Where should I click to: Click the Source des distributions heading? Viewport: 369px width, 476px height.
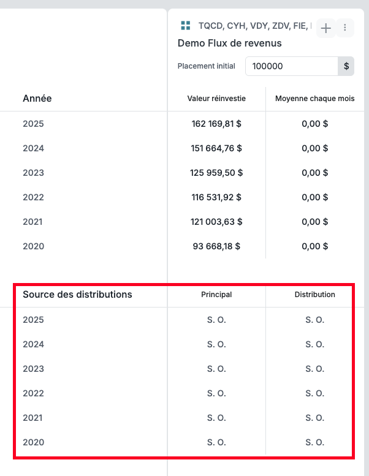point(77,295)
